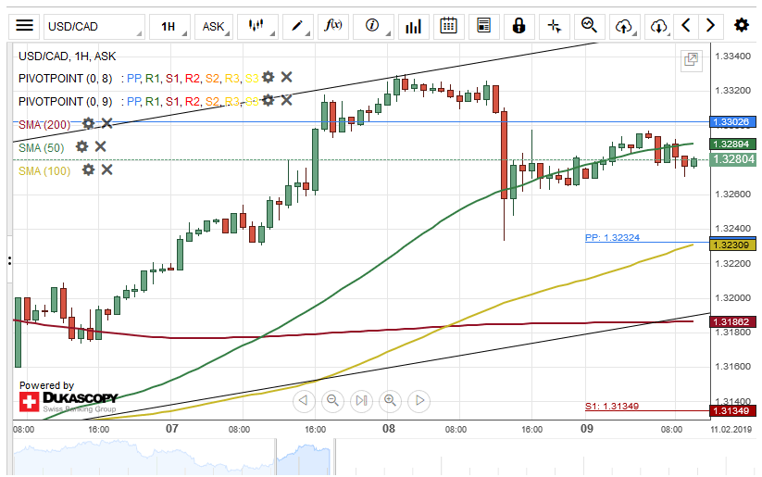
Task: Open the hamburger main menu
Action: click(25, 26)
